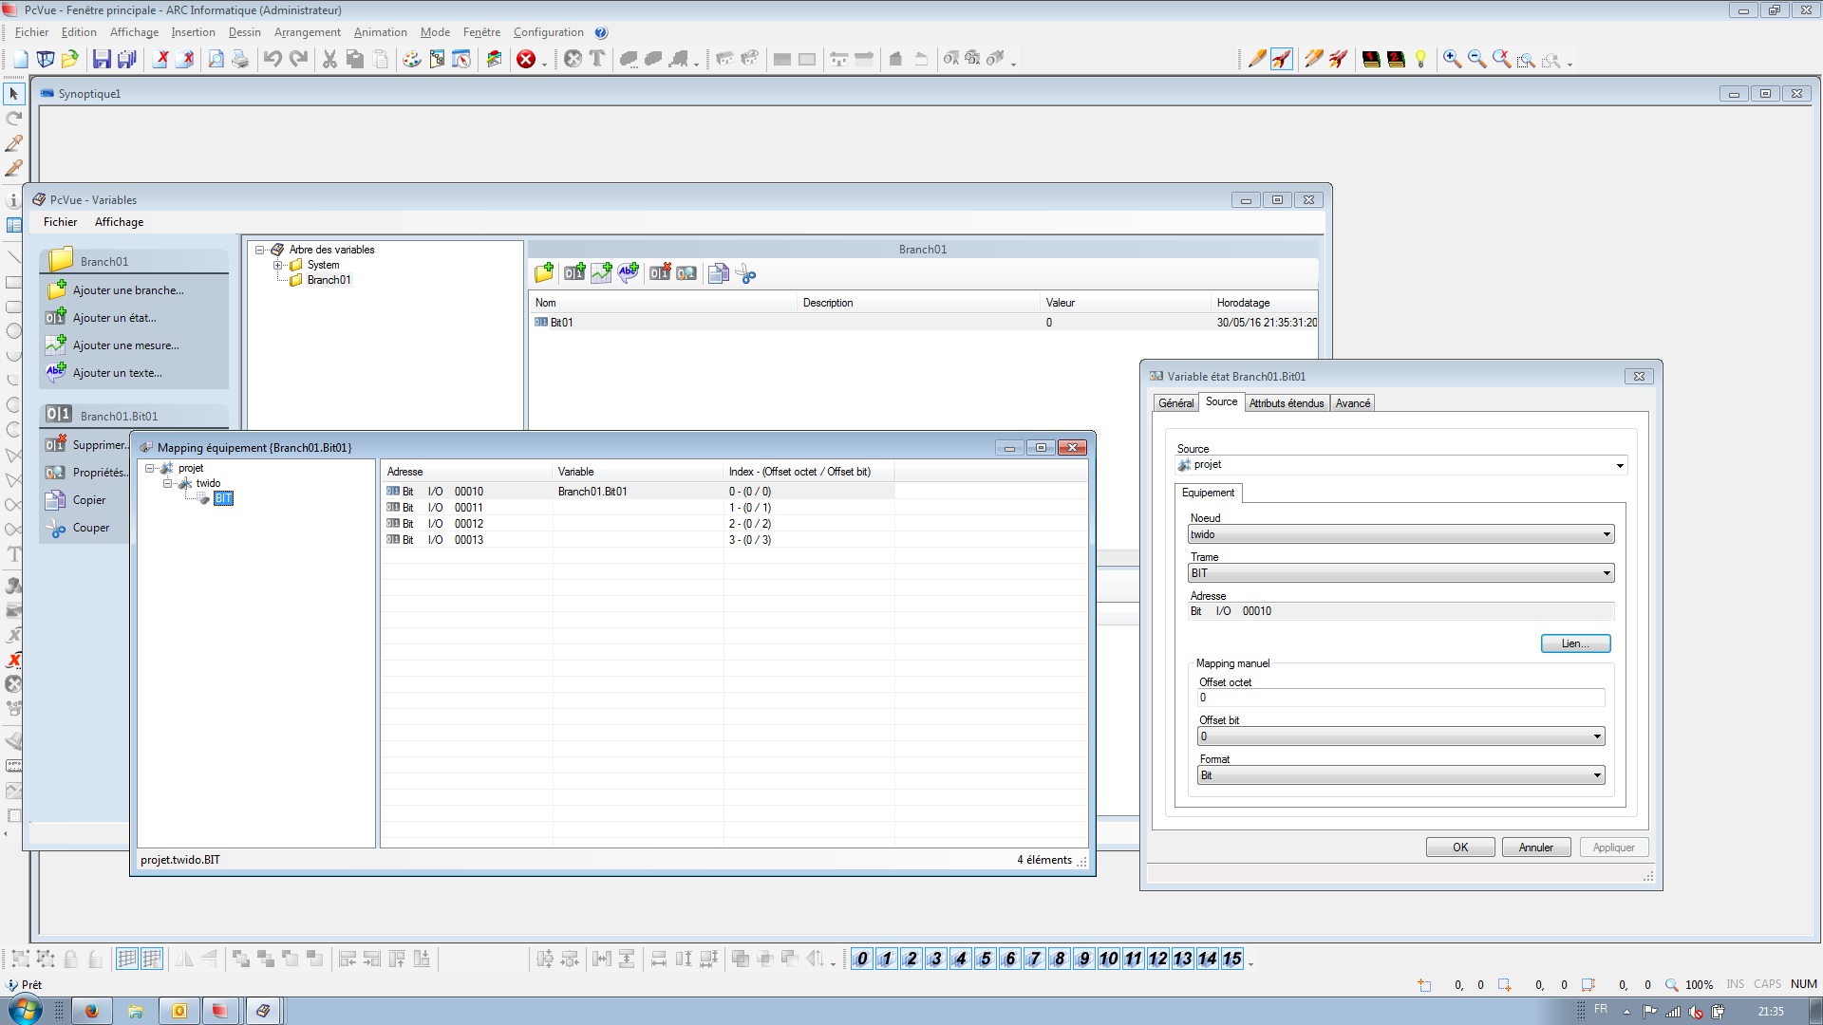
Task: Click the Lien... button
Action: 1574,643
